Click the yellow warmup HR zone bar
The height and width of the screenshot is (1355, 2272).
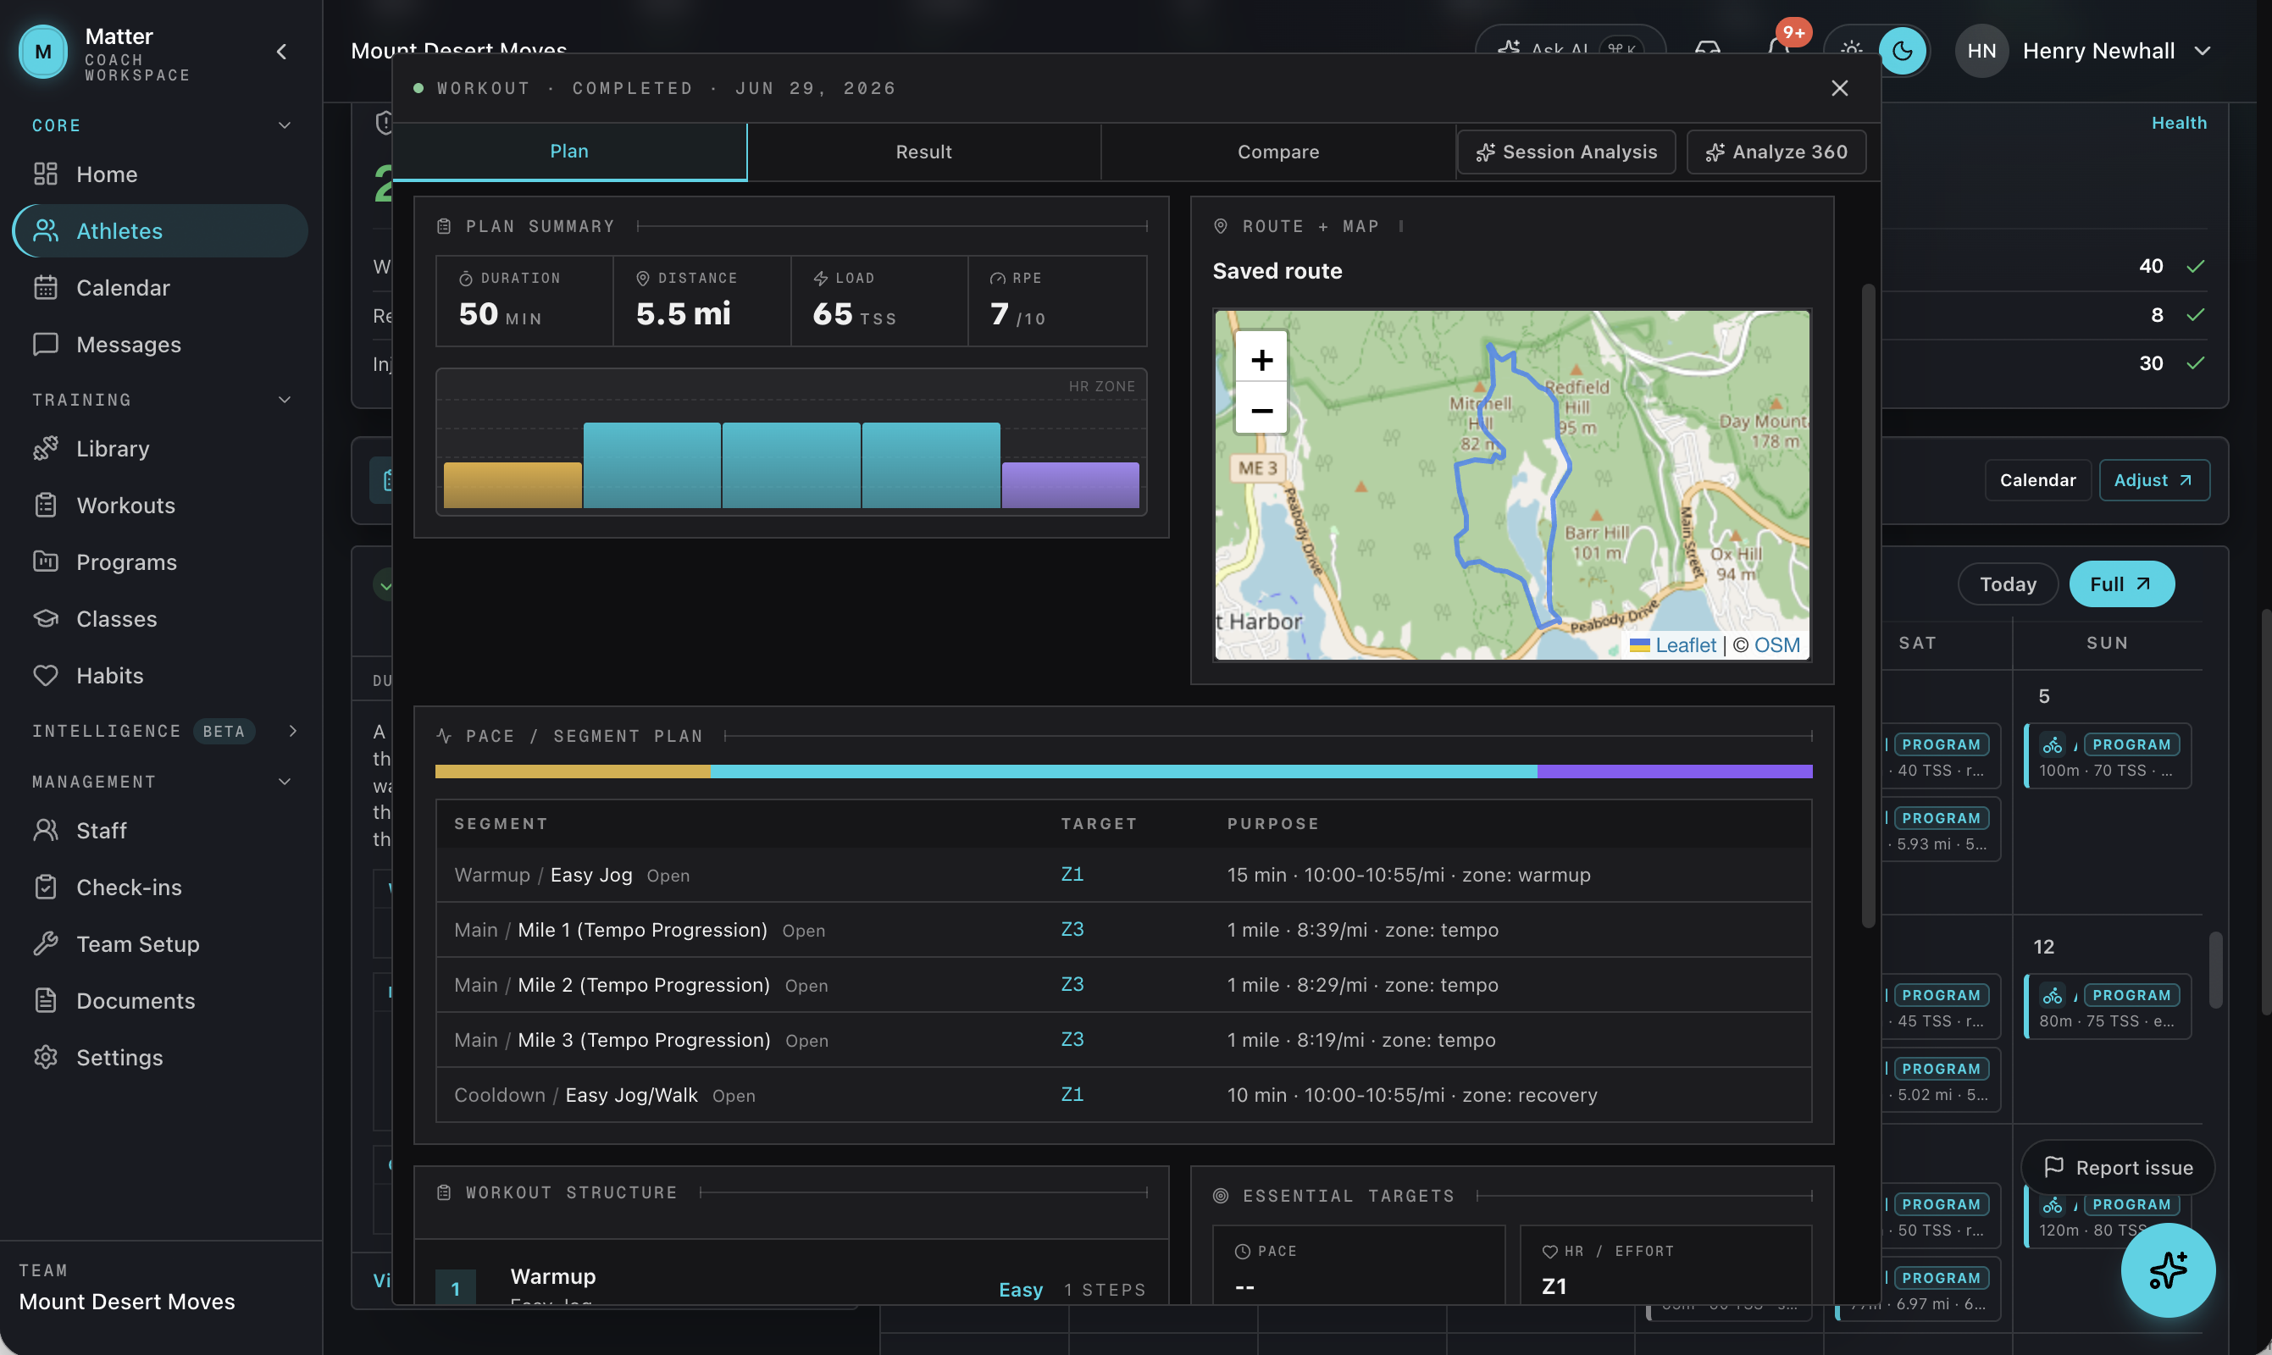[x=513, y=485]
